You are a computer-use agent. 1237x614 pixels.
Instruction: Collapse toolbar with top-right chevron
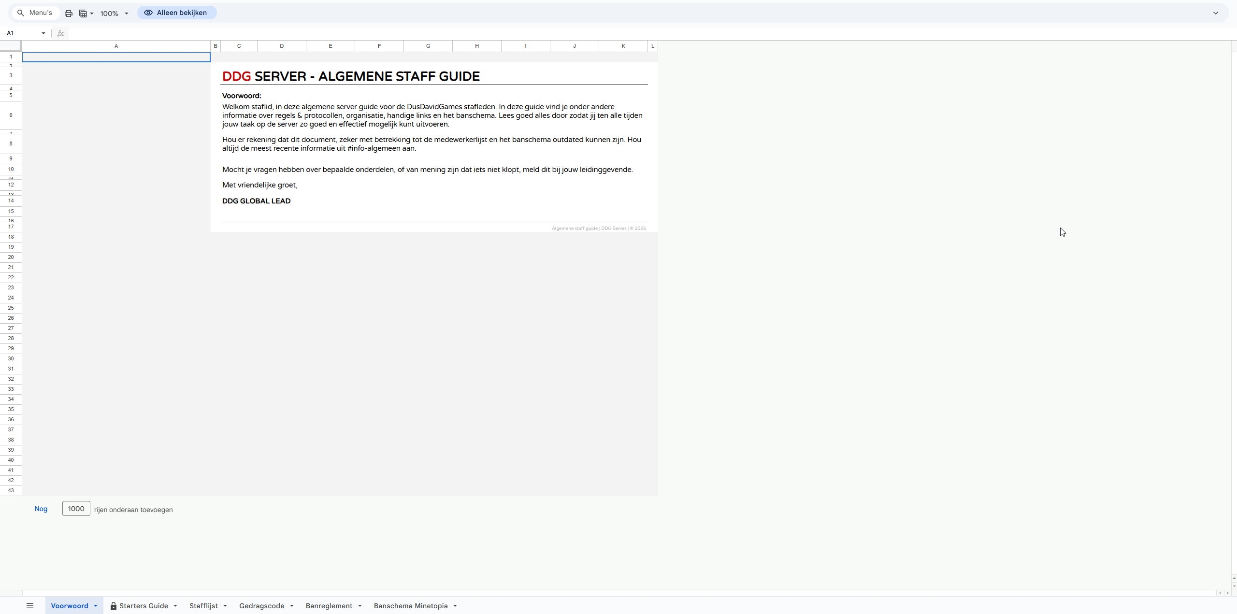point(1215,13)
